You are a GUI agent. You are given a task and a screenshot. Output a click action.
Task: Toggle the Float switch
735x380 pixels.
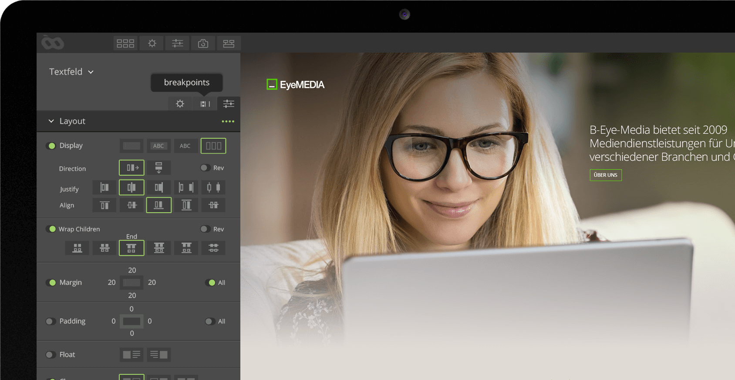point(51,355)
